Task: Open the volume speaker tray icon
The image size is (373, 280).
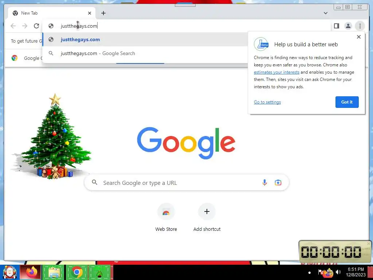Action: tap(338, 272)
